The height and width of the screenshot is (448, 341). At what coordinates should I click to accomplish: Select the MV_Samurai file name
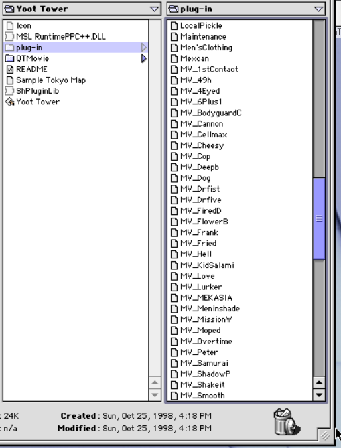click(204, 363)
